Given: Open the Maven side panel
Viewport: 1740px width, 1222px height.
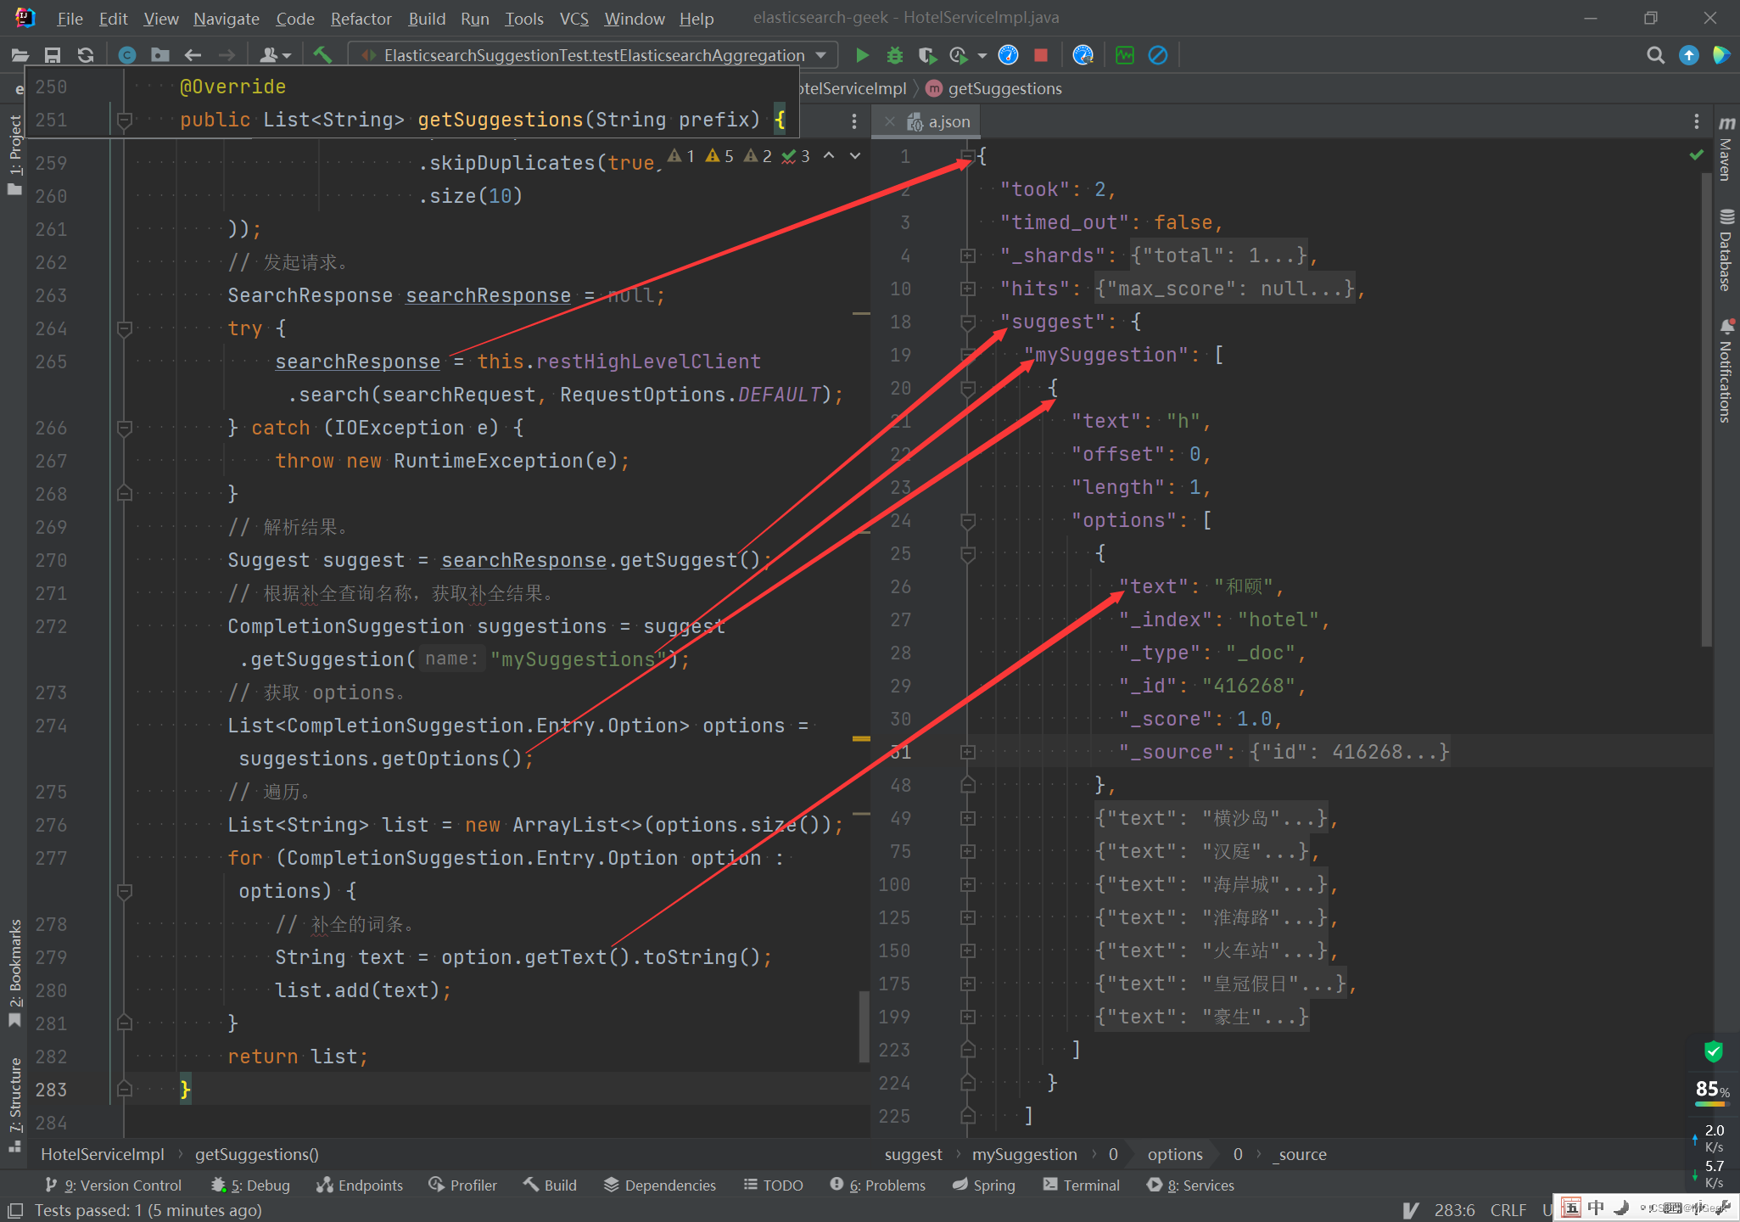Looking at the screenshot, I should coord(1726,150).
